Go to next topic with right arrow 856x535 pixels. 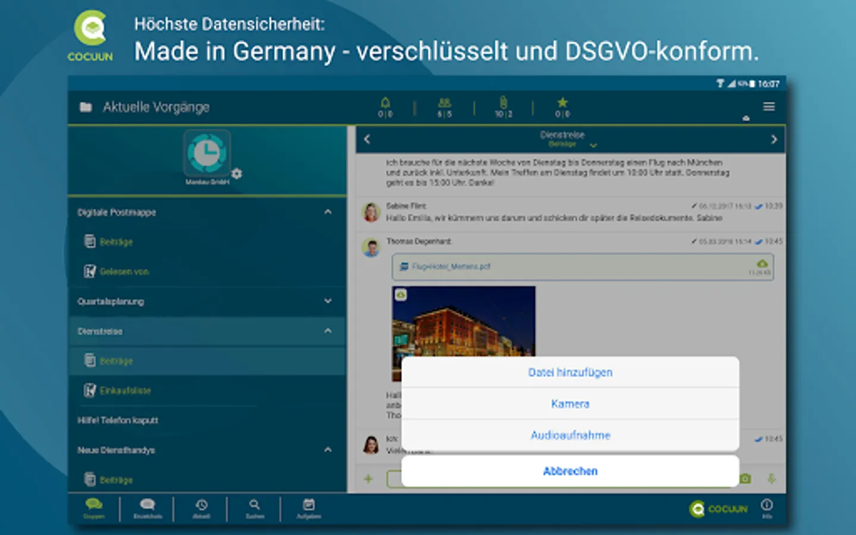pyautogui.click(x=773, y=139)
